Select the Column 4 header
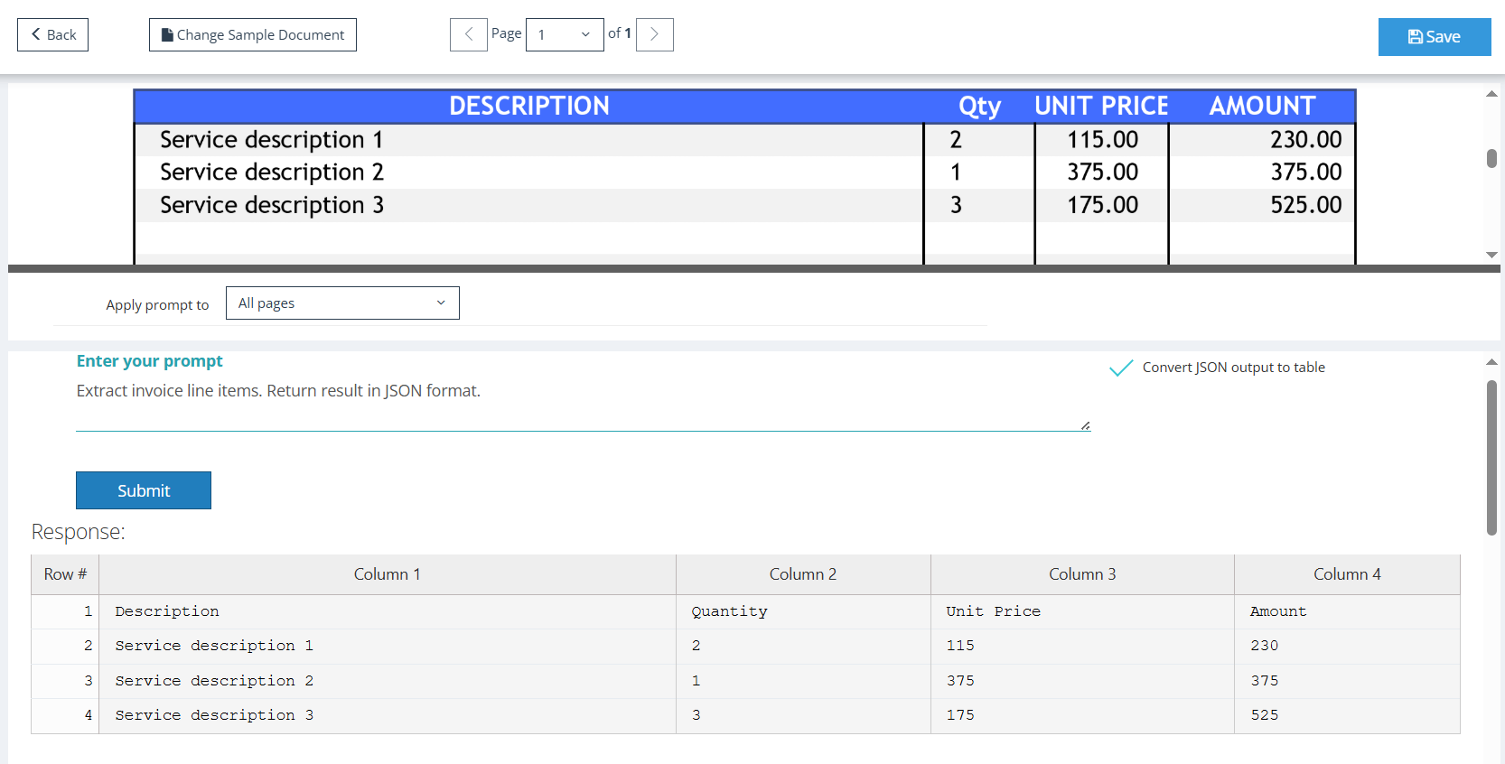 pos(1347,574)
